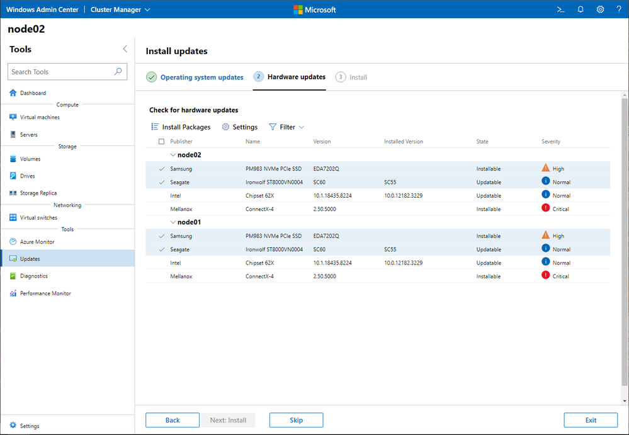Sort by Installed Version column header
629x435 pixels.
coord(404,142)
